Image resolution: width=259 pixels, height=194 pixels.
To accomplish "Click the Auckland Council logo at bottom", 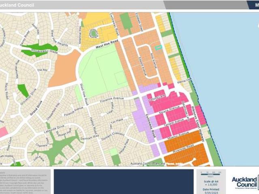I will [244, 182].
